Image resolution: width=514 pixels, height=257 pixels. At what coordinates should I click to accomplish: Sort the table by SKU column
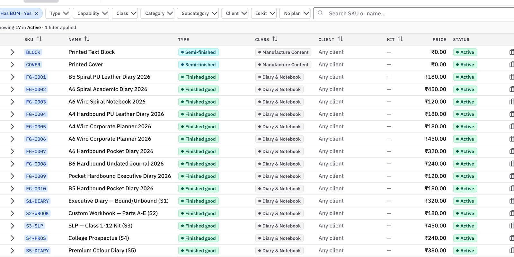click(x=39, y=39)
